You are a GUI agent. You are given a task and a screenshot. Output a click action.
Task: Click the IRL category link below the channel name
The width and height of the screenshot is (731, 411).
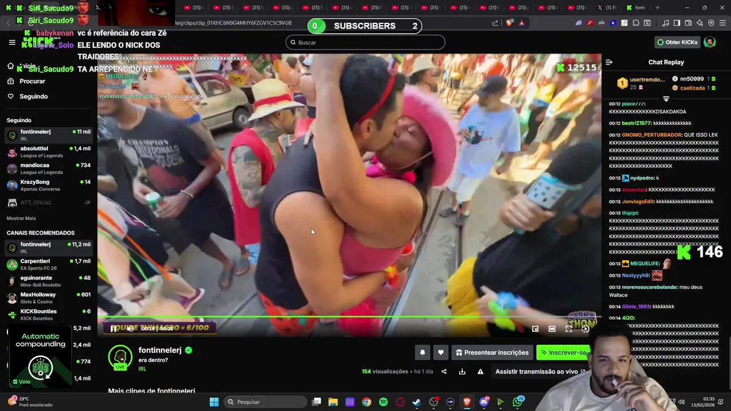(x=142, y=369)
